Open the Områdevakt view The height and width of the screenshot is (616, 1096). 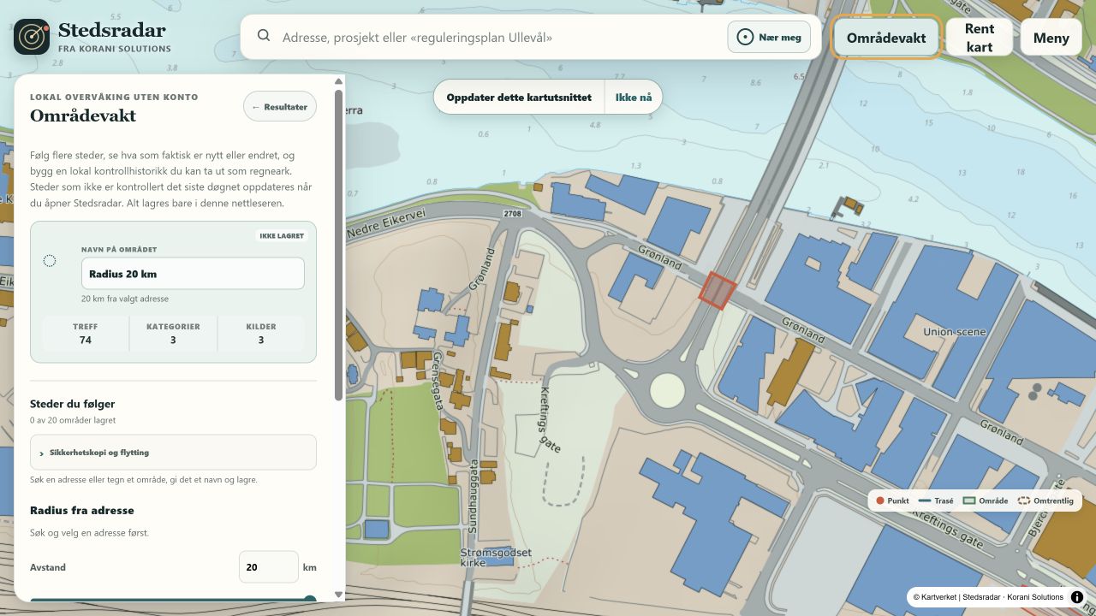coord(886,38)
